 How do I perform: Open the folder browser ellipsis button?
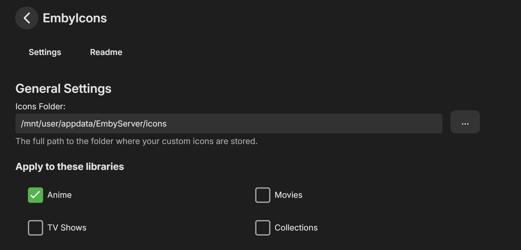pyautogui.click(x=465, y=122)
